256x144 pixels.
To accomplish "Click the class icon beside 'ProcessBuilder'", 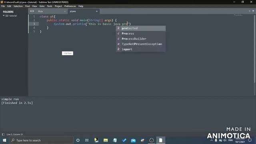I will [x=118, y=39].
